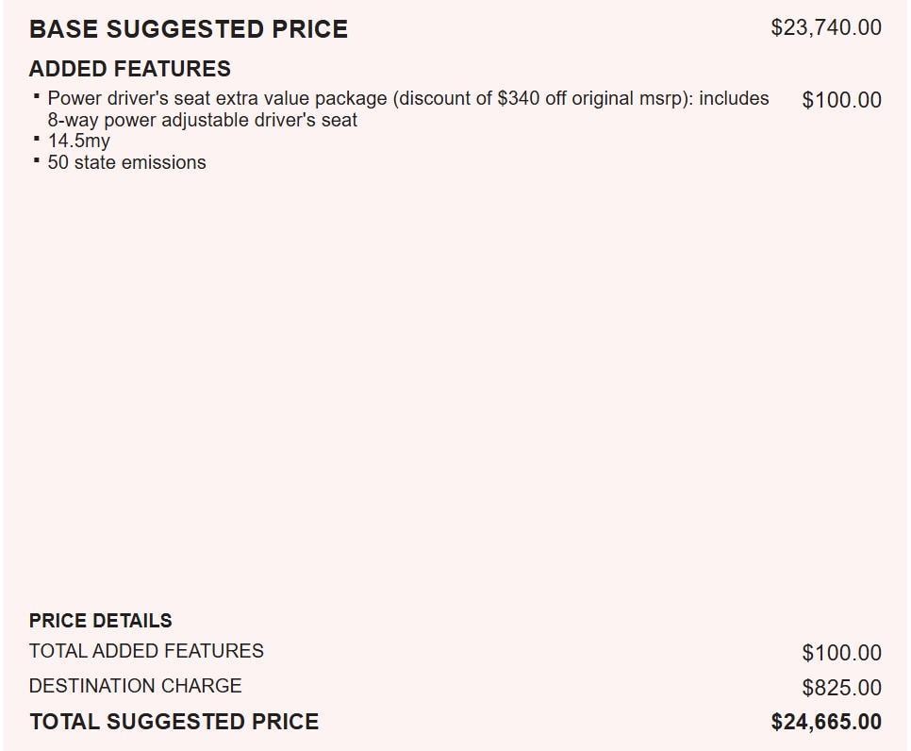911x751 pixels.
Task: Click the TOTAL ADDED FEATURES label
Action: pos(146,651)
